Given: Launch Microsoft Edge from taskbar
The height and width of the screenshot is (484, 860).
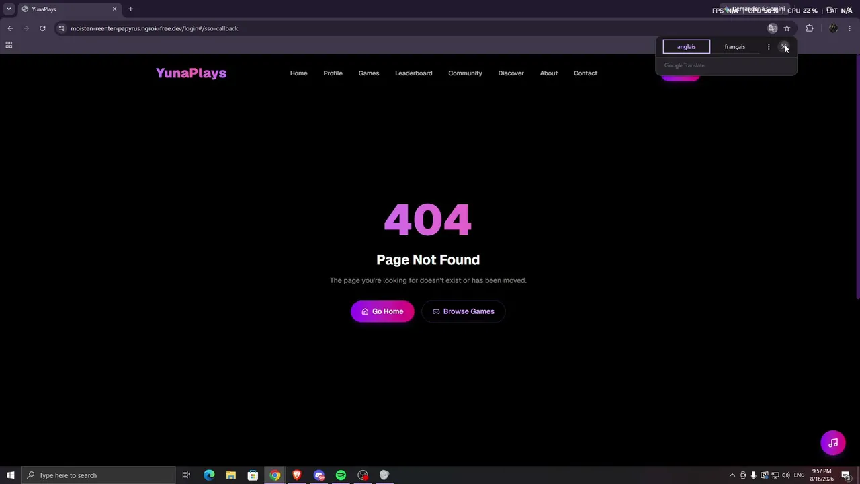Looking at the screenshot, I should point(209,475).
